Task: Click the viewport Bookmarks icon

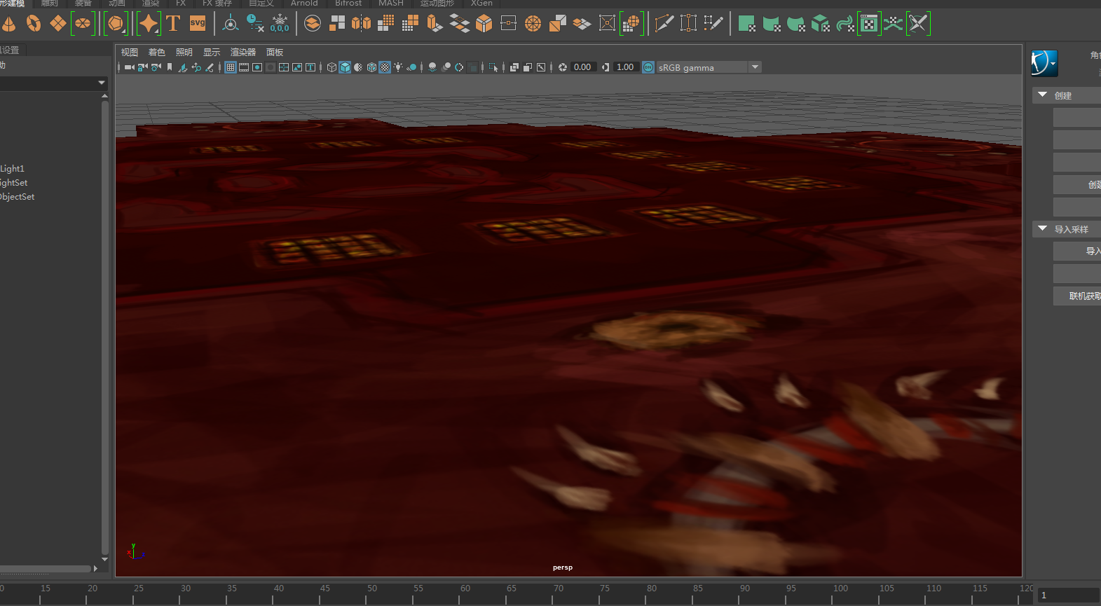Action: pos(170,67)
